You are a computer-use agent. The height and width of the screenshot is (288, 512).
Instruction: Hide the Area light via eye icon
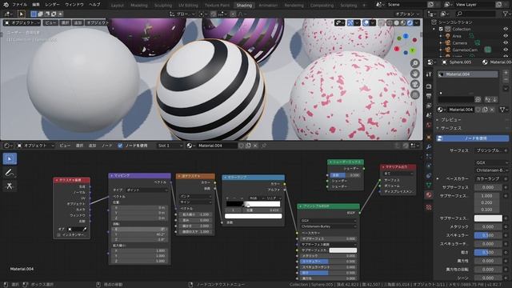click(506, 36)
